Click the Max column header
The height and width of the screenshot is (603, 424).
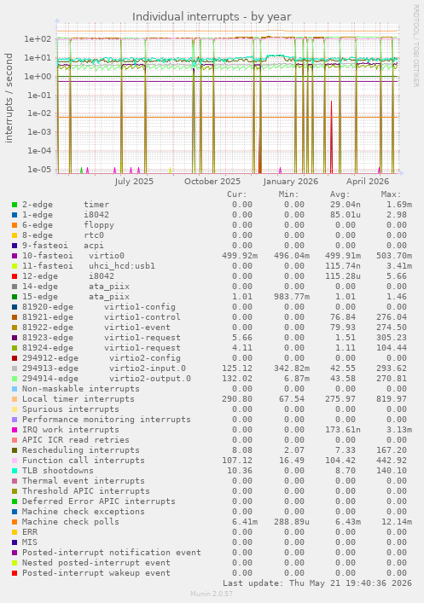[x=391, y=194]
